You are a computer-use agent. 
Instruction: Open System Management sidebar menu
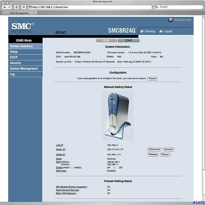pos(26,69)
